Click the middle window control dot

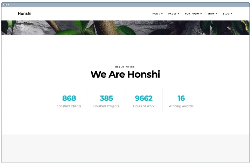pyautogui.click(x=6, y=5)
